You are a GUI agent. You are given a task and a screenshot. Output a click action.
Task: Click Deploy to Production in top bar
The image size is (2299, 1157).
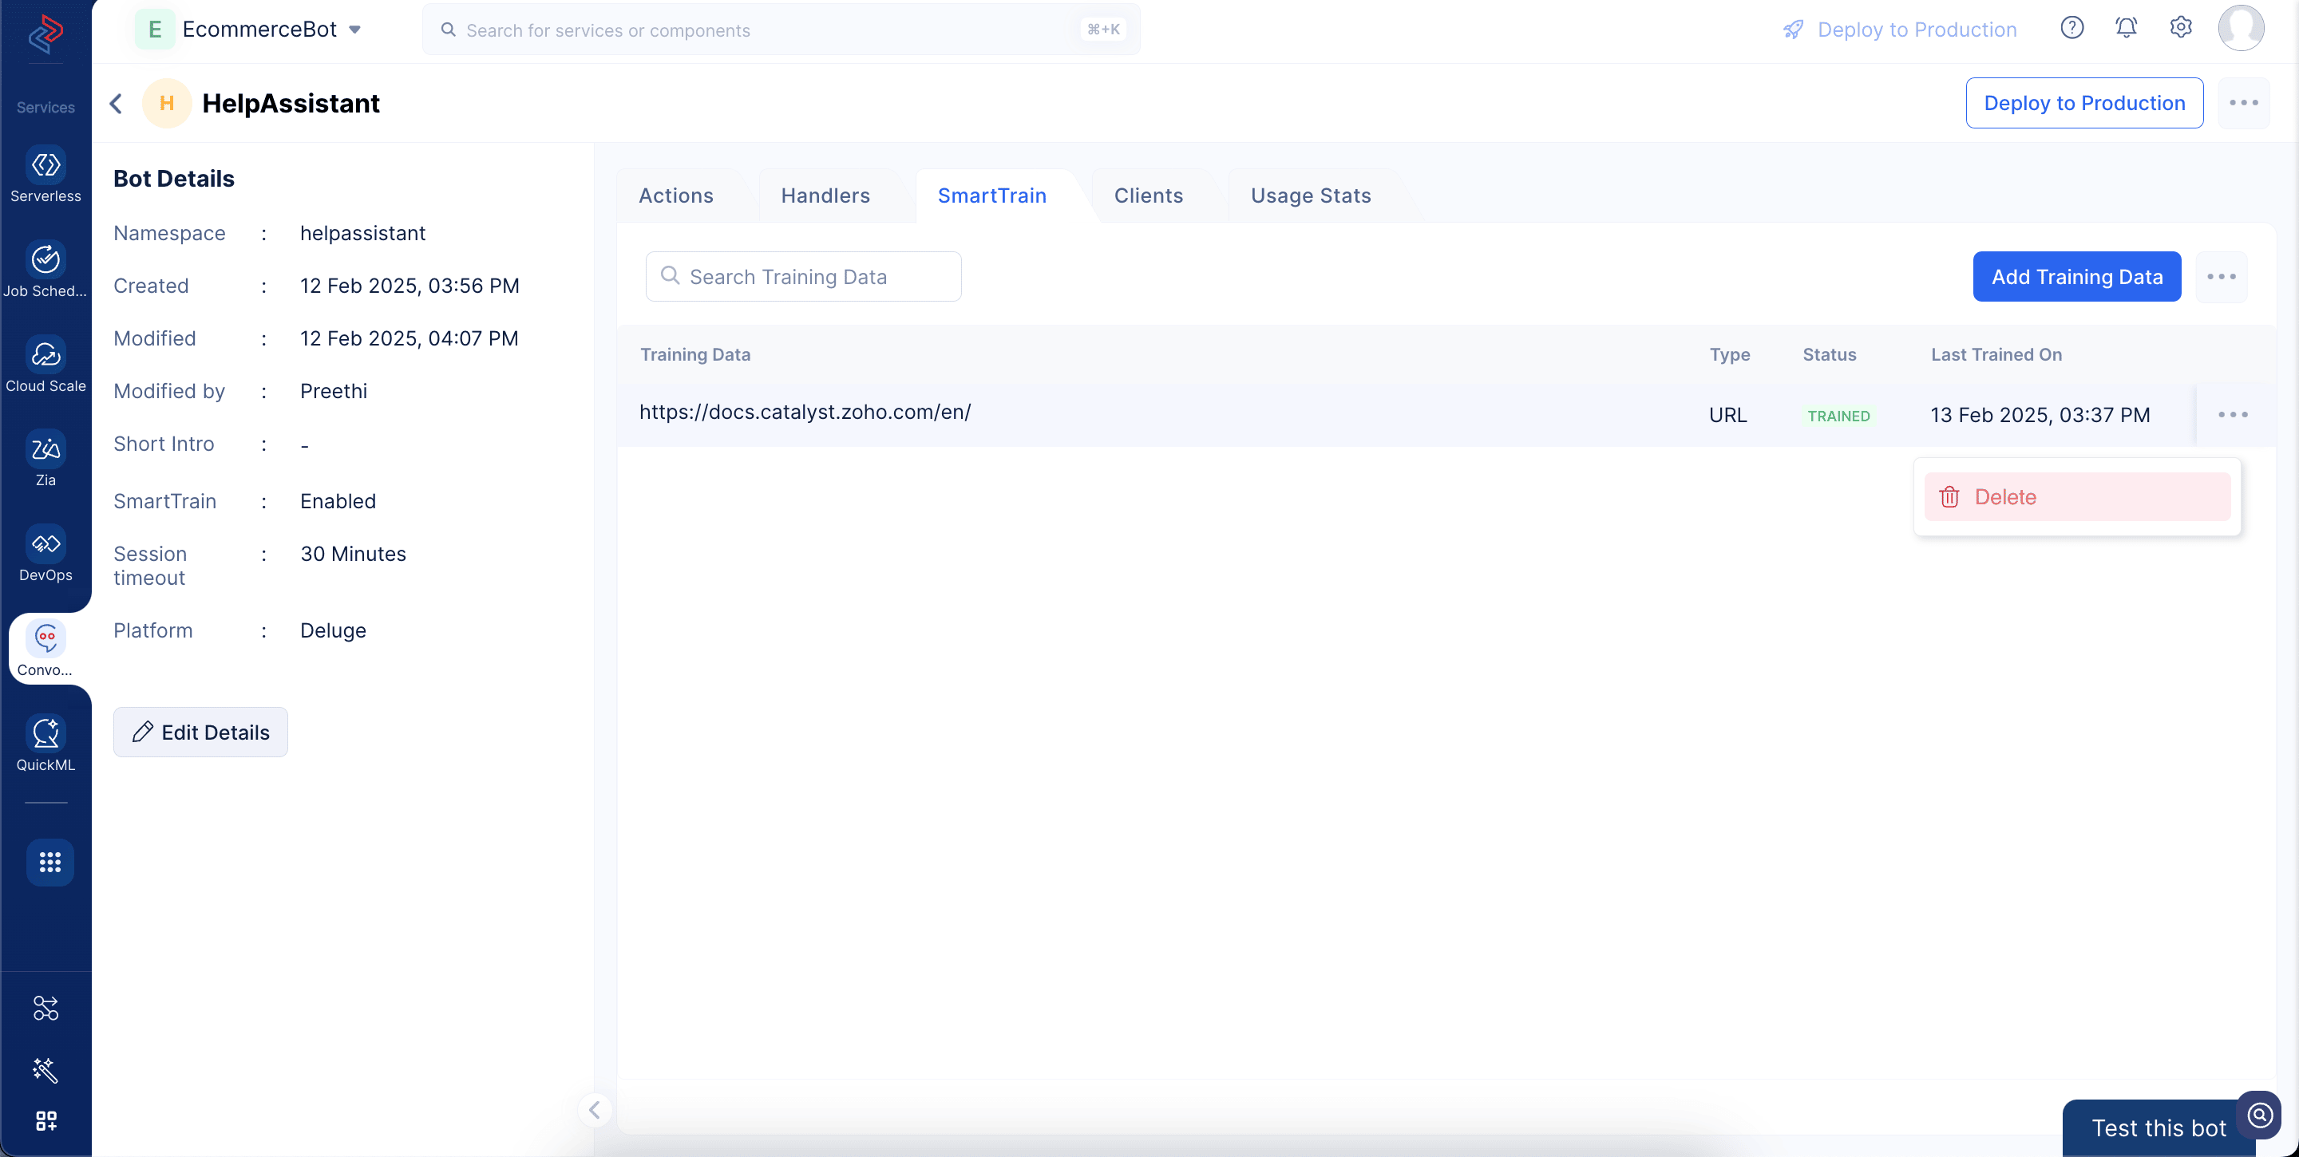click(x=1900, y=30)
